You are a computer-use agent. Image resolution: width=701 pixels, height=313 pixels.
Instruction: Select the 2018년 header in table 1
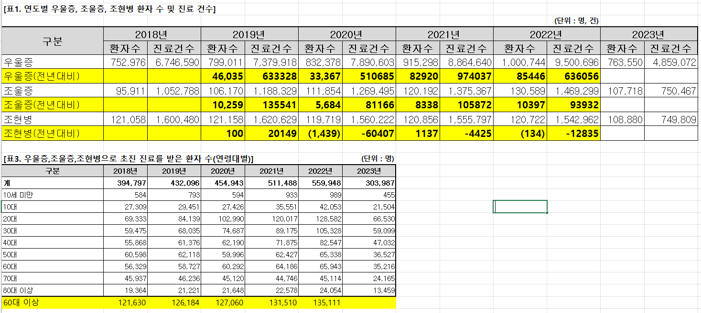[152, 34]
